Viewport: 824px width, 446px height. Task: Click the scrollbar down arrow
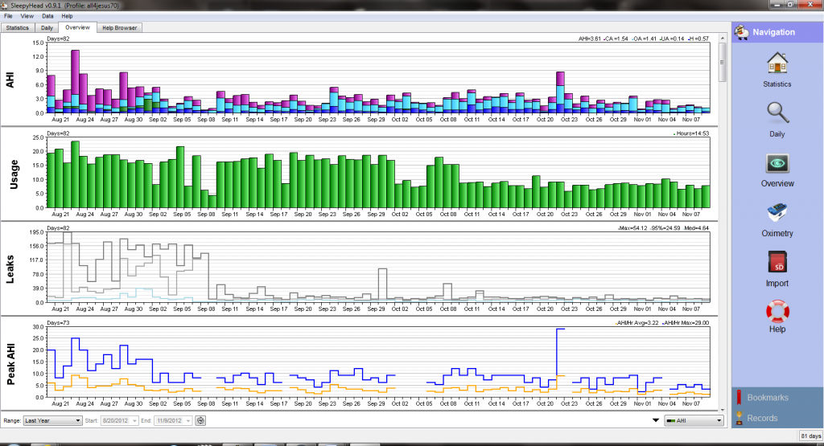[722, 410]
